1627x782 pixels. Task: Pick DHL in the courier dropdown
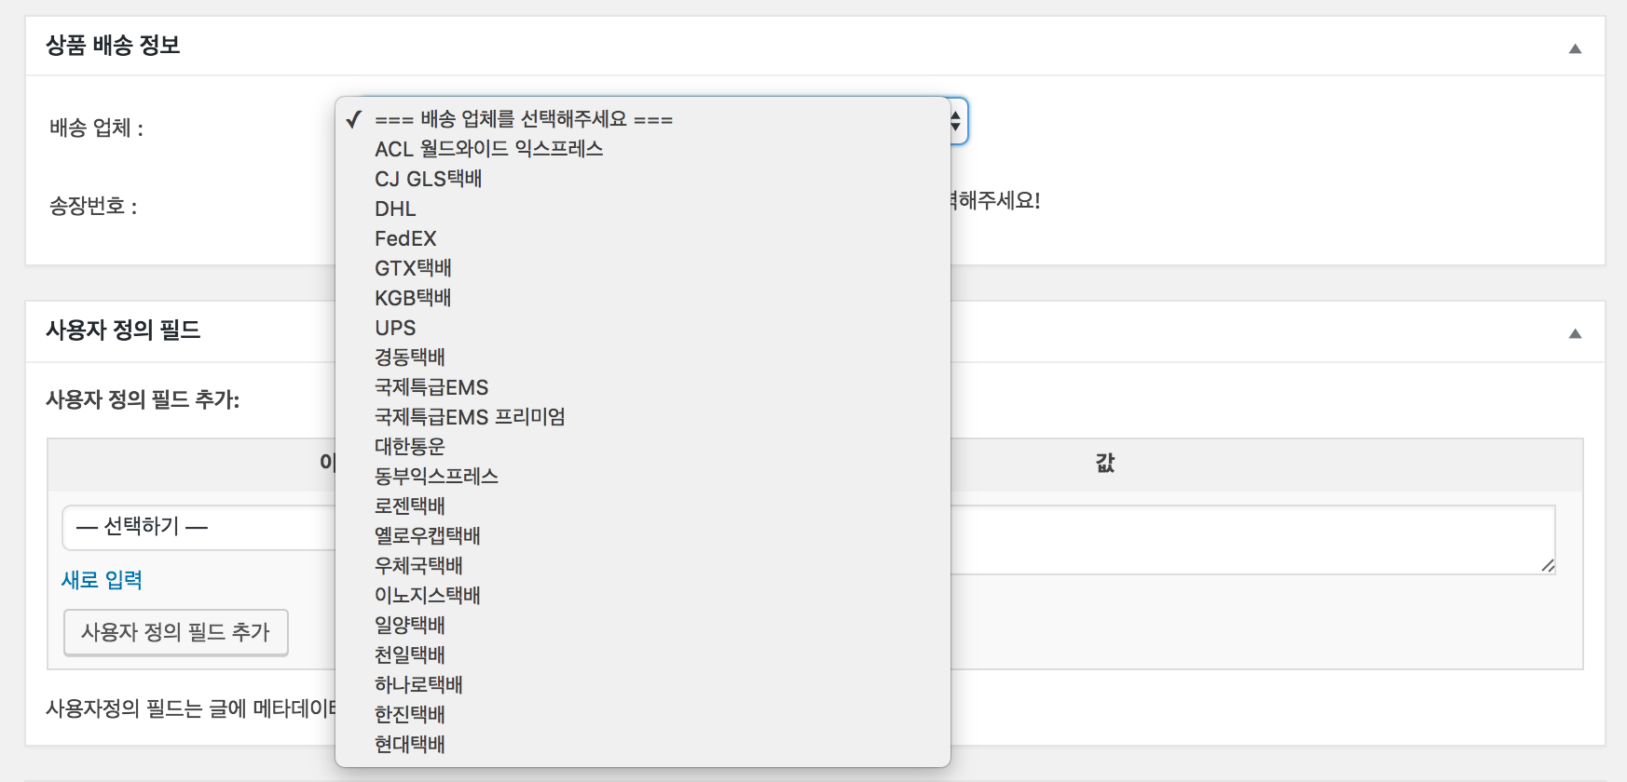coord(642,209)
